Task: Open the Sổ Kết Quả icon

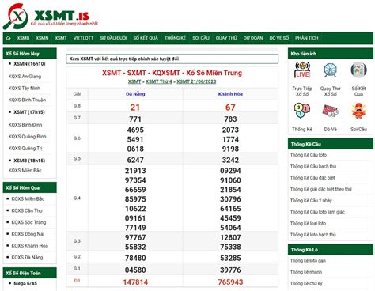Action: pyautogui.click(x=358, y=70)
